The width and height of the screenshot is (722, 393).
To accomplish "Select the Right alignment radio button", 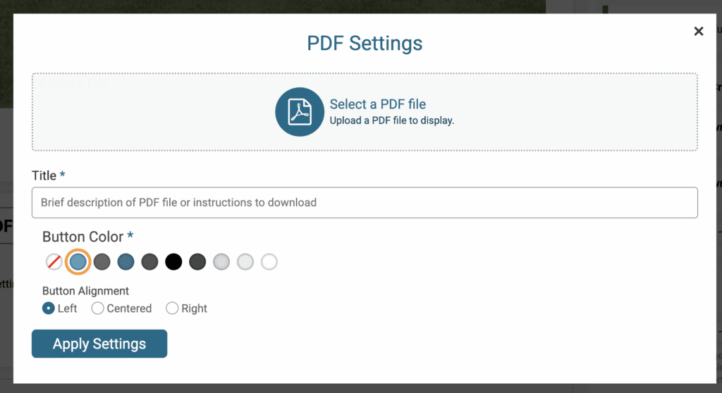I will 172,308.
